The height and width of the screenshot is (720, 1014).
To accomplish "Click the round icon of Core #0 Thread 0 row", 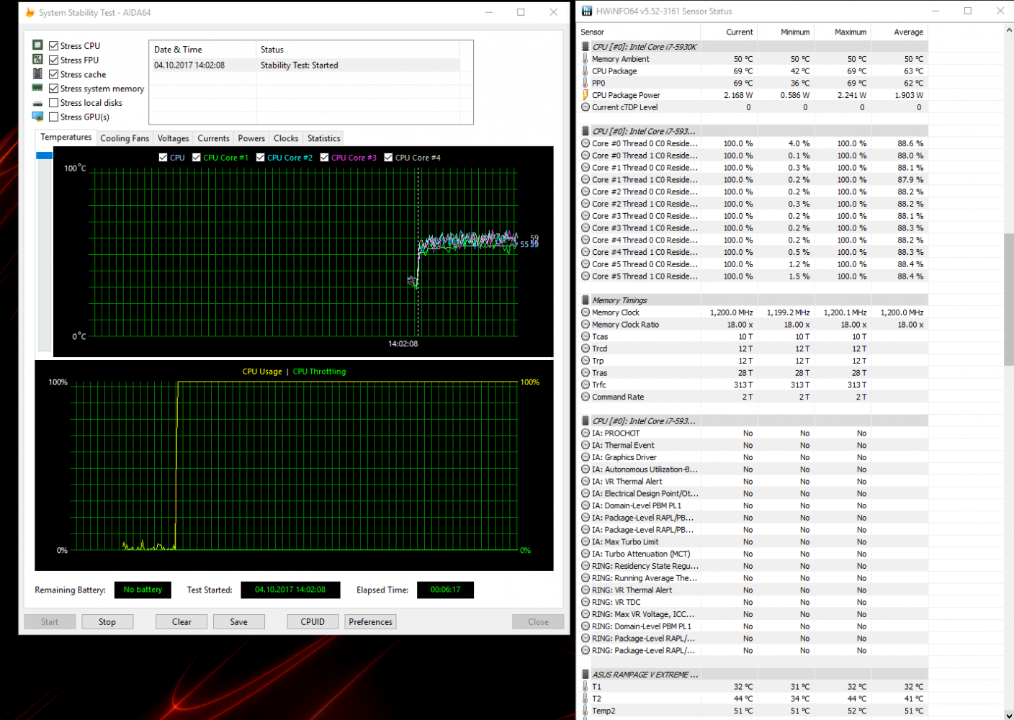I will 585,143.
